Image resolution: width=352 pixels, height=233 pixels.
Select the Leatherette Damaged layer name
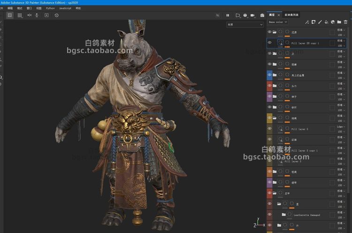coord(307,215)
